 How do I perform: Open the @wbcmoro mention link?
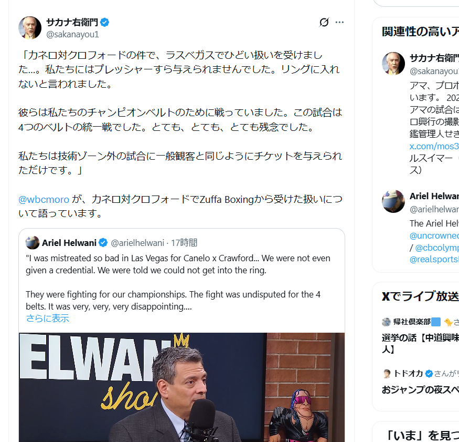44,199
